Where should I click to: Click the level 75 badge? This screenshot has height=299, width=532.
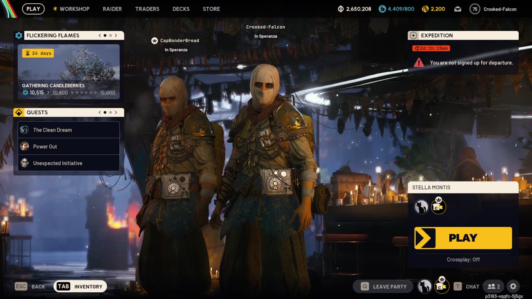point(475,9)
